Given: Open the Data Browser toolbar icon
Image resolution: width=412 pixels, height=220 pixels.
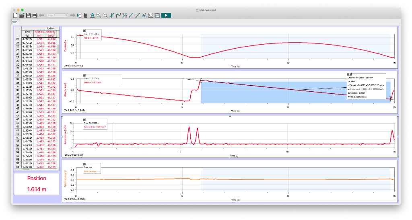Looking at the screenshot, I should pyautogui.click(x=79, y=16).
